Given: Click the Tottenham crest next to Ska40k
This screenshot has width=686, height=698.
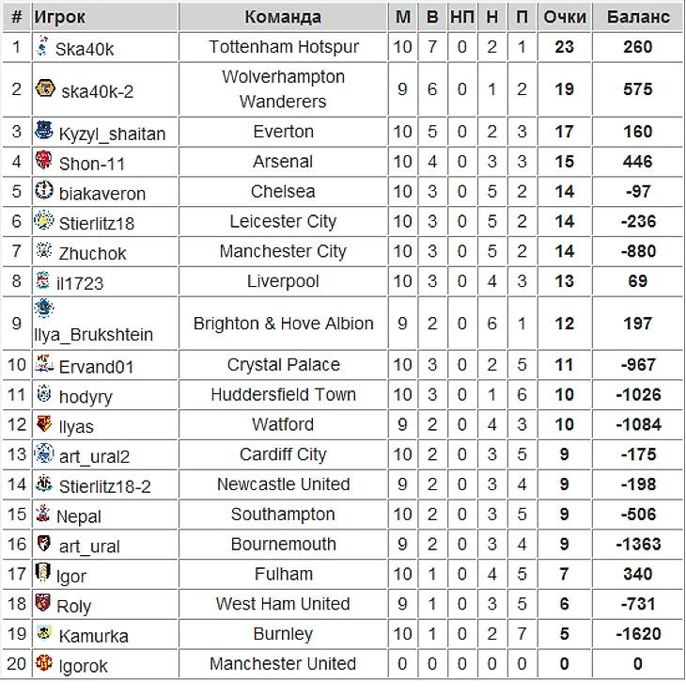Looking at the screenshot, I should point(42,46).
